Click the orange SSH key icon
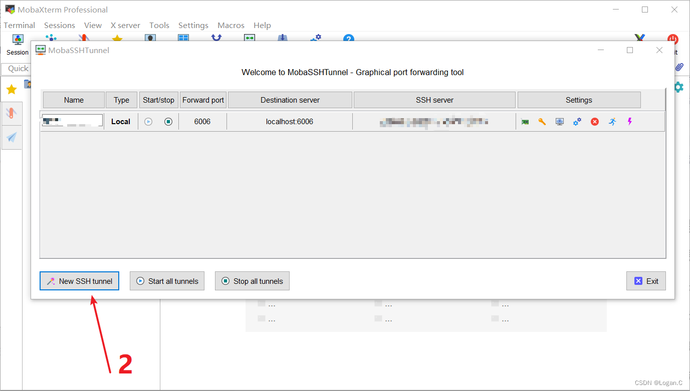690x391 pixels. (x=542, y=122)
